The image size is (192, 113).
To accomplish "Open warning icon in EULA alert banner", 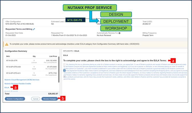I will coord(7,44).
